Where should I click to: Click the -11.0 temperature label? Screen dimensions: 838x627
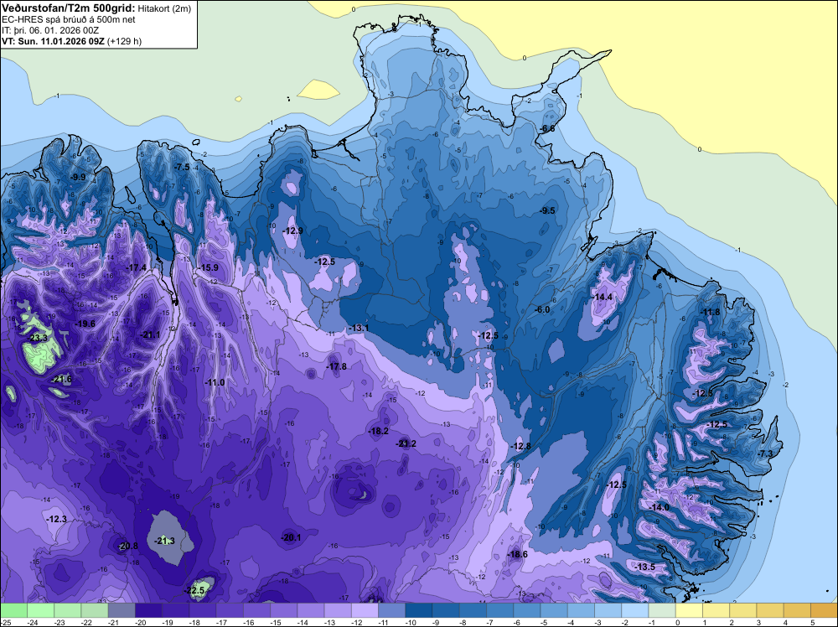[x=215, y=382]
